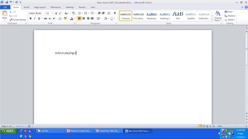The width and height of the screenshot is (248, 139).
Task: Toggle Subscript formatting
Action: click(x=50, y=19)
